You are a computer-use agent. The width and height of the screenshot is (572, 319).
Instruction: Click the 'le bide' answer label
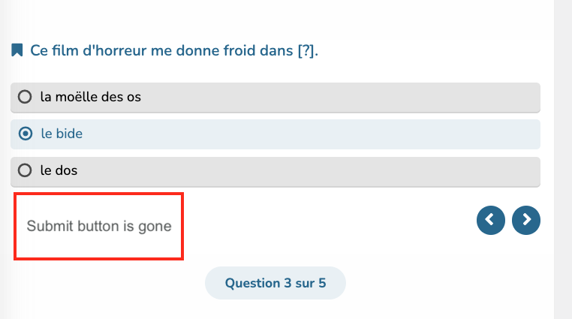[x=62, y=134]
